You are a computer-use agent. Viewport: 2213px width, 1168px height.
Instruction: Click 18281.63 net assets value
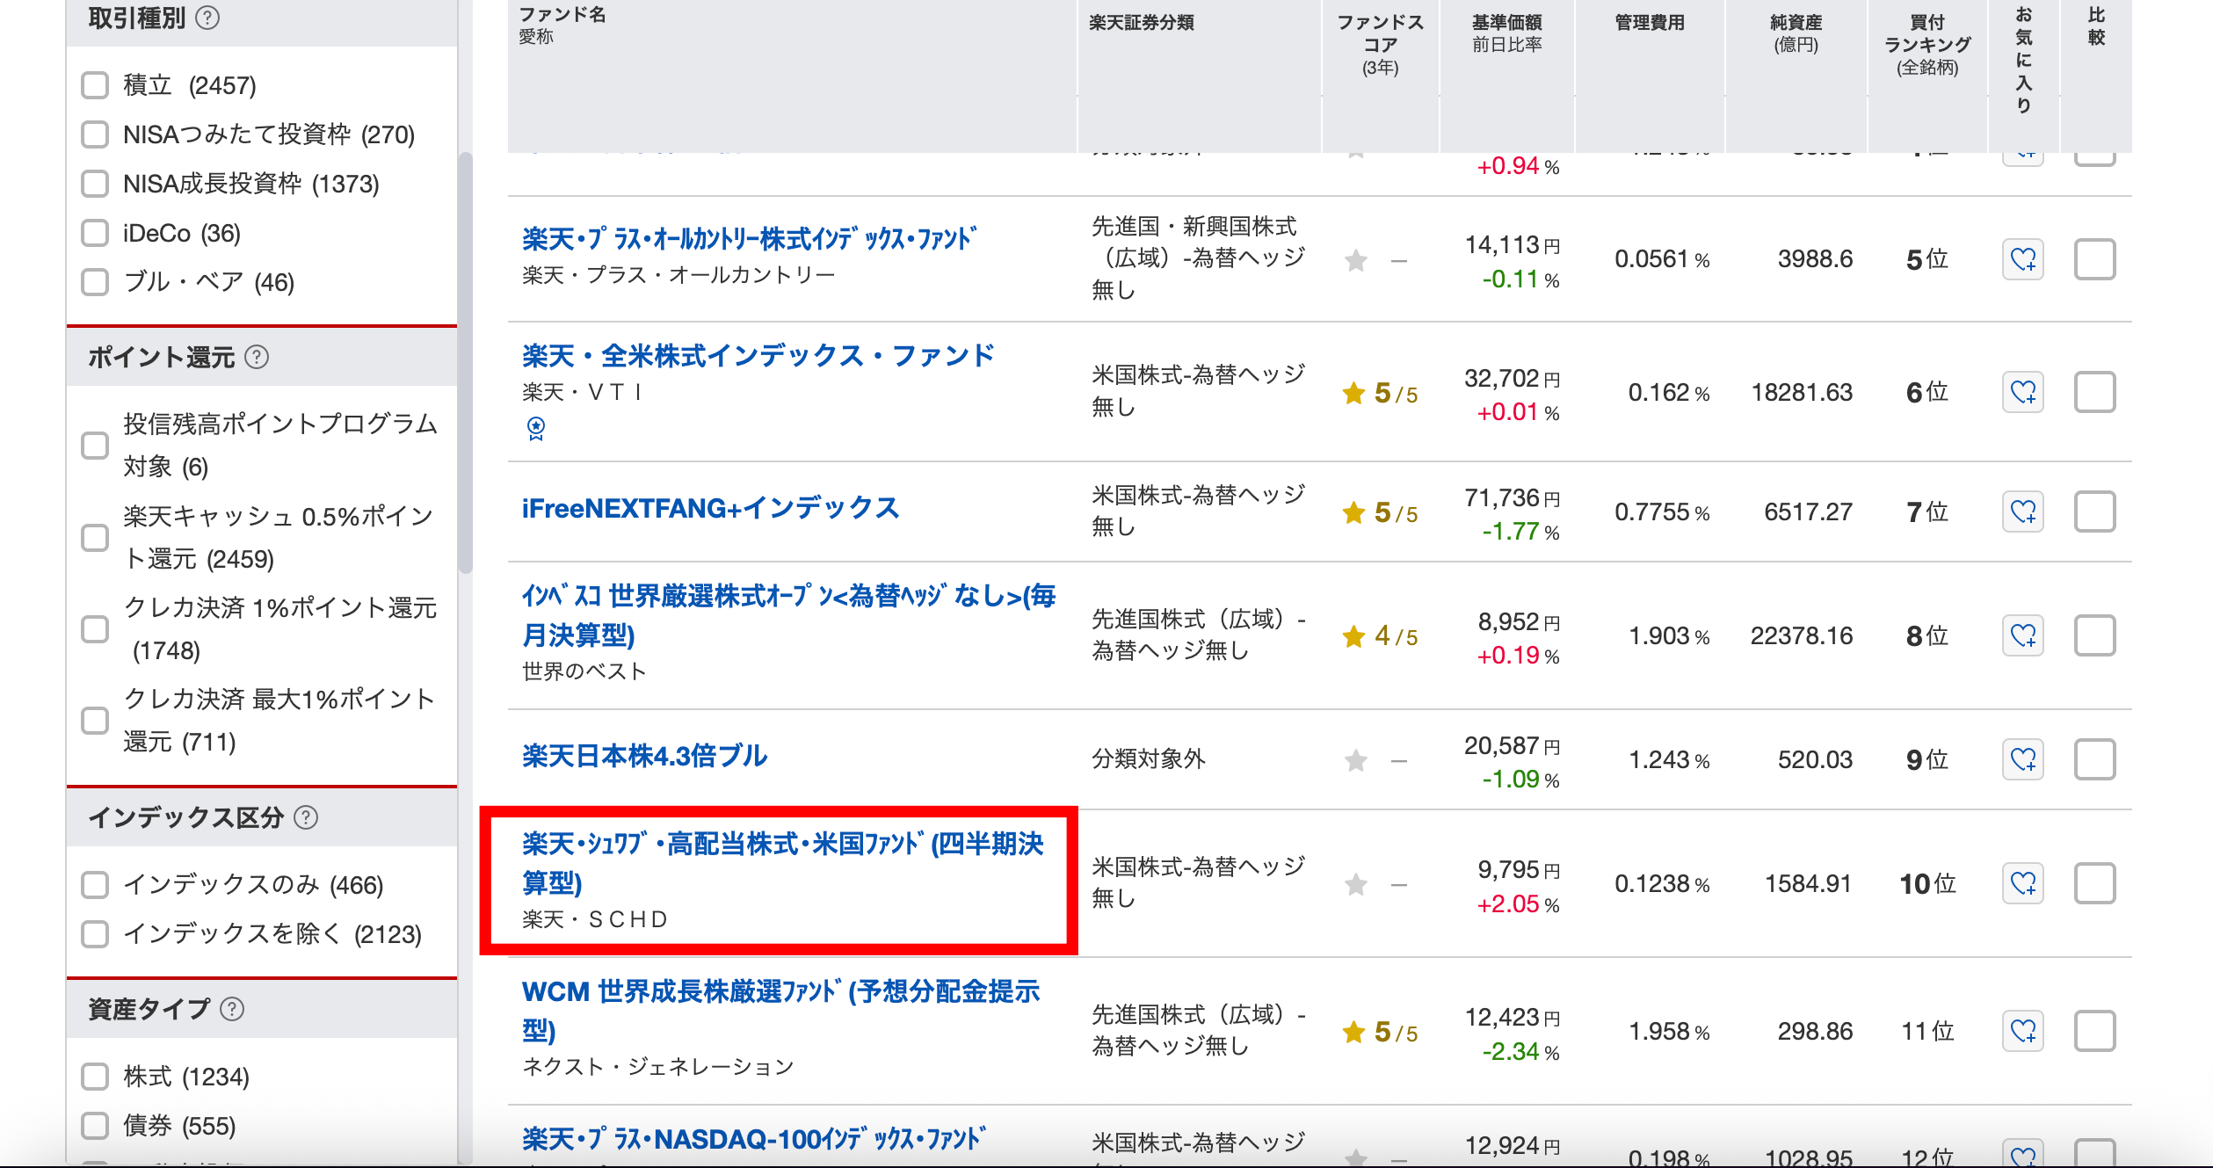point(1802,392)
